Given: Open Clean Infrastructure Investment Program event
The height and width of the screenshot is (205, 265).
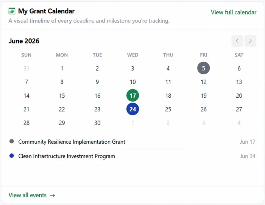Looking at the screenshot, I should tap(67, 156).
